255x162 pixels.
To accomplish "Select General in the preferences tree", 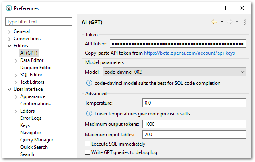I will point(22,31).
